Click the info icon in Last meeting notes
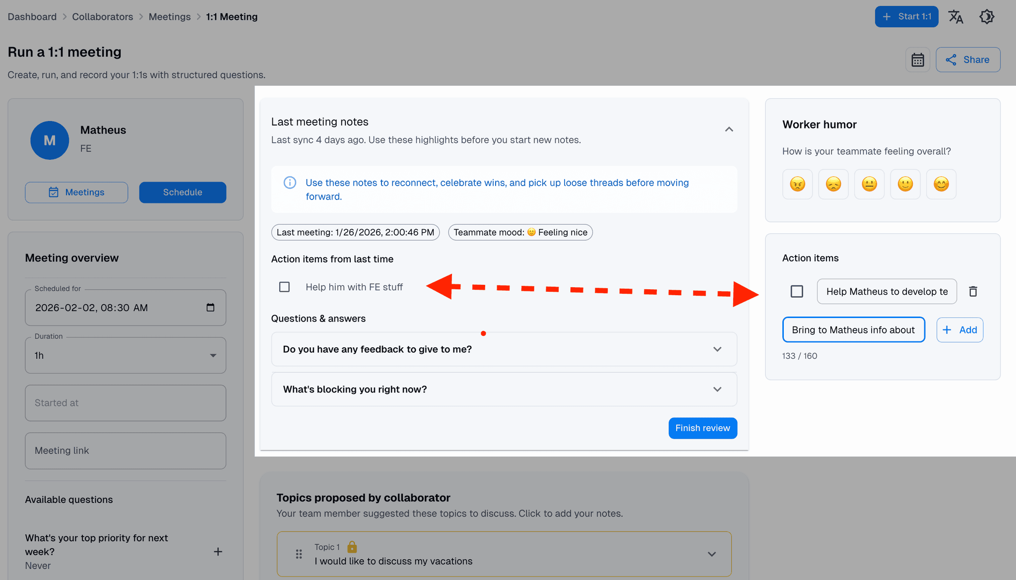The image size is (1016, 580). [x=290, y=183]
